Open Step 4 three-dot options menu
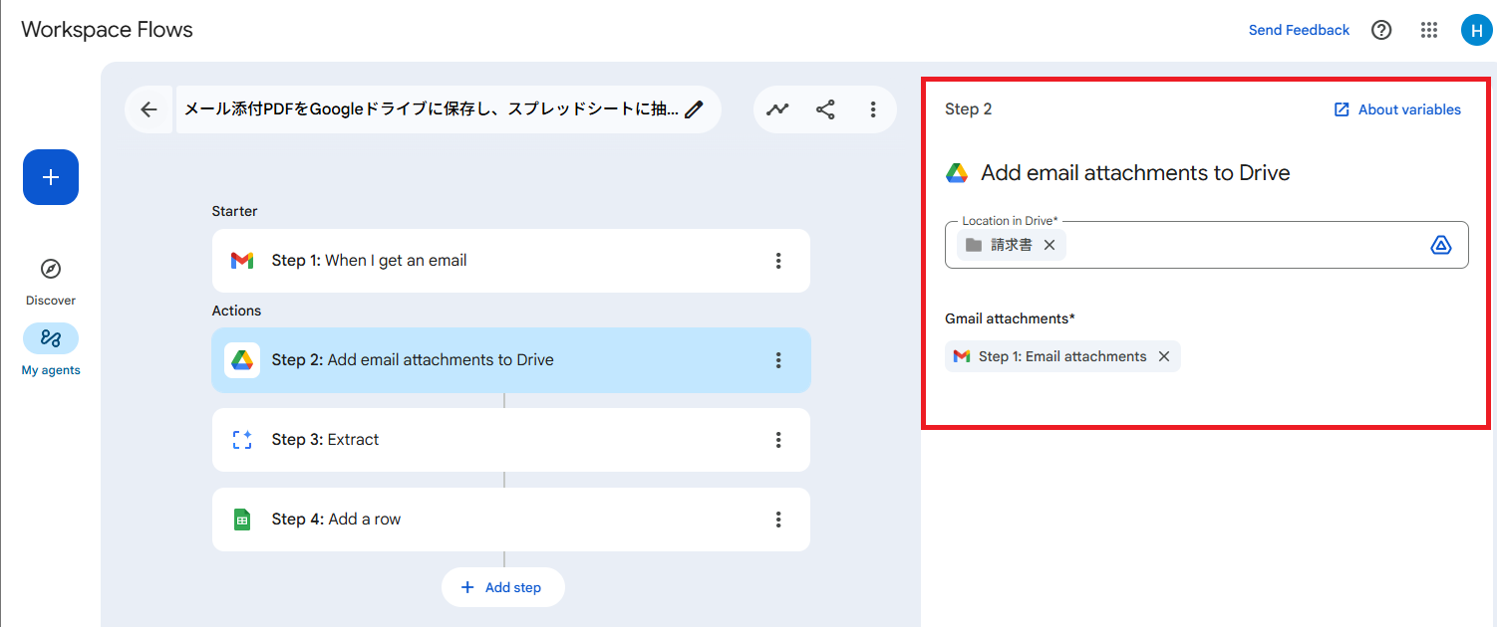This screenshot has height=627, width=1497. tap(778, 520)
